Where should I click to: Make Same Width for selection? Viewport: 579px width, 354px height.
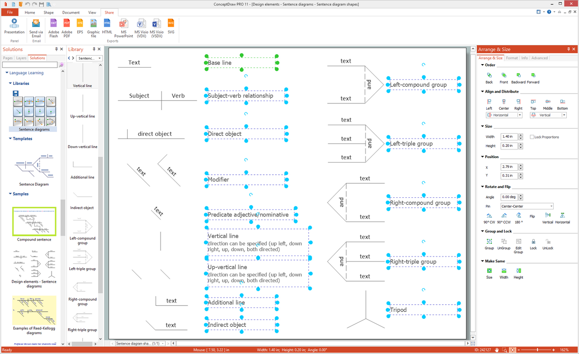(504, 274)
